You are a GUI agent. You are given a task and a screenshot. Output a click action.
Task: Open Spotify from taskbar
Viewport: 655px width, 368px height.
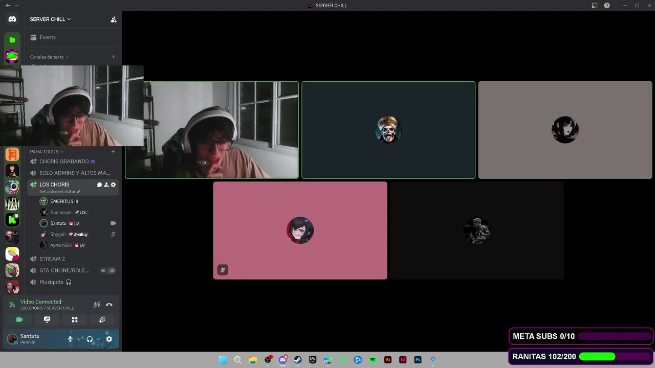[373, 360]
